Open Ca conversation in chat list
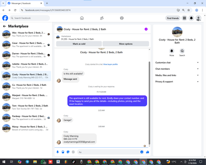206x165 pixels. point(26,87)
